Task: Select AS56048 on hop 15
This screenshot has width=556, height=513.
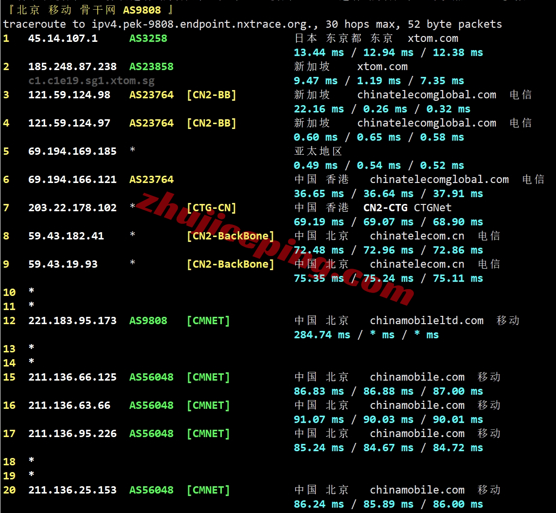Action: [x=151, y=377]
